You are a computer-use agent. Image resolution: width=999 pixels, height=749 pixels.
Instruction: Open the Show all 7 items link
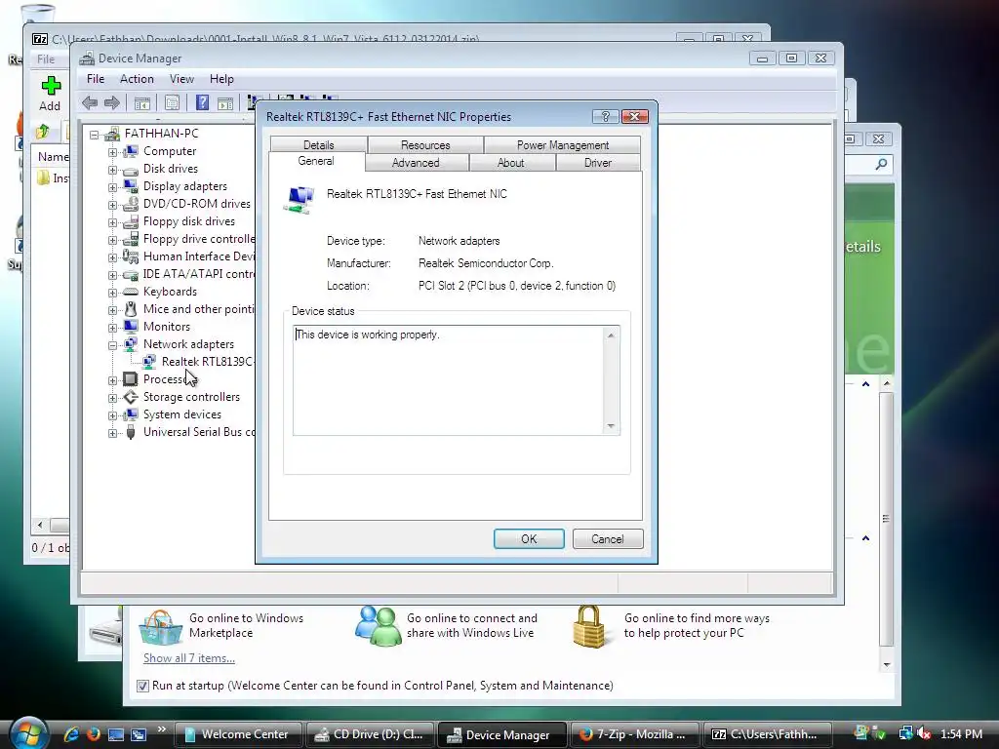click(189, 658)
